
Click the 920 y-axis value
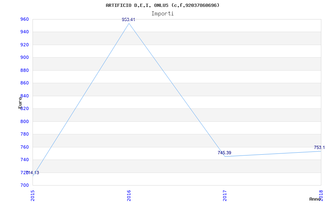(x=24, y=45)
